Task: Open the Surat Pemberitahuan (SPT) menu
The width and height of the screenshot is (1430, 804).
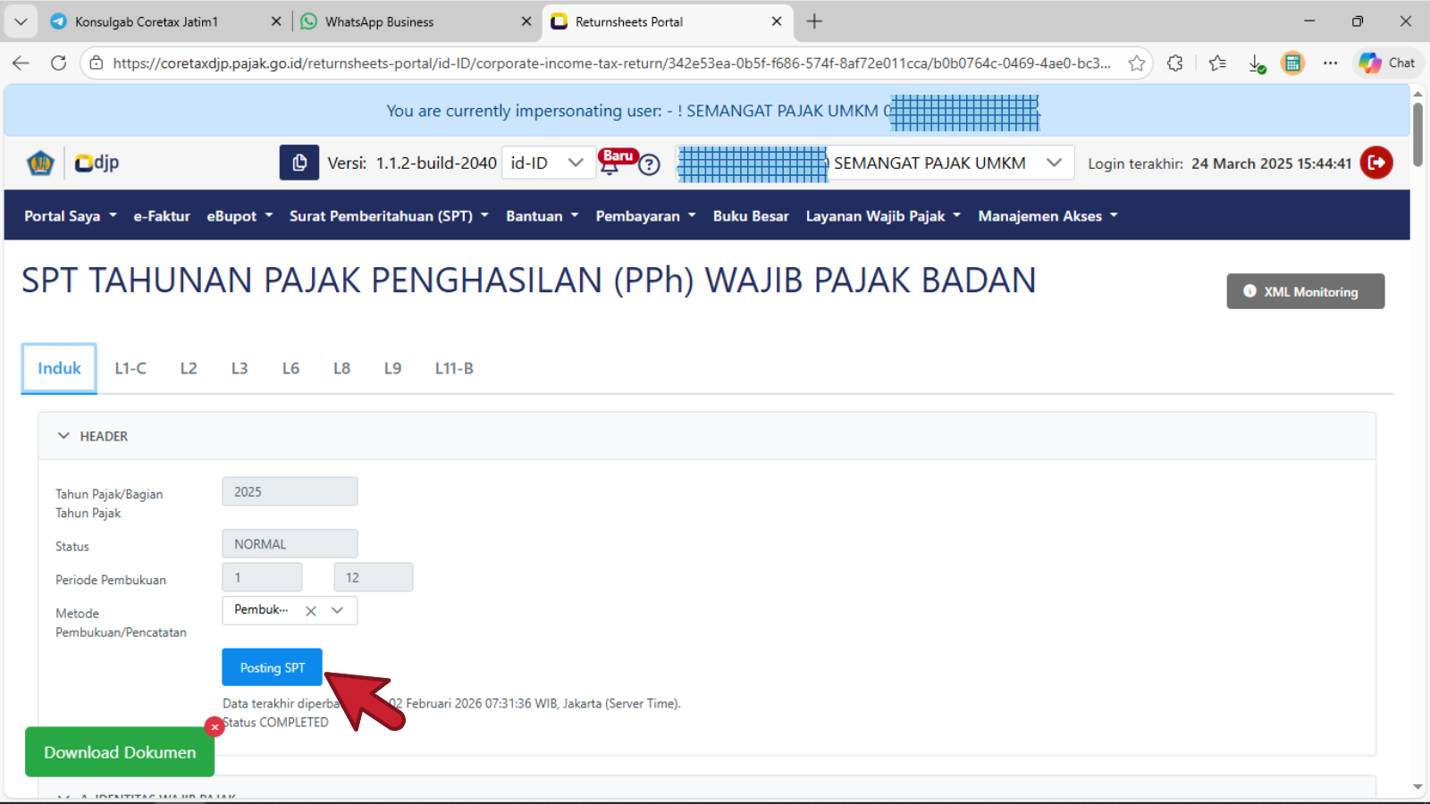Action: click(x=389, y=216)
